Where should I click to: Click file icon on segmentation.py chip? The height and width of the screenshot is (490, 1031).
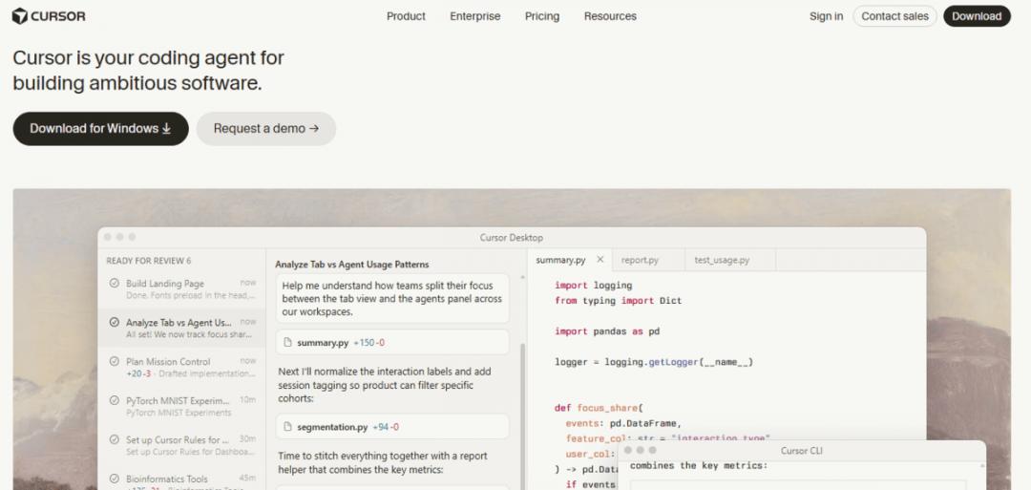pyautogui.click(x=286, y=427)
